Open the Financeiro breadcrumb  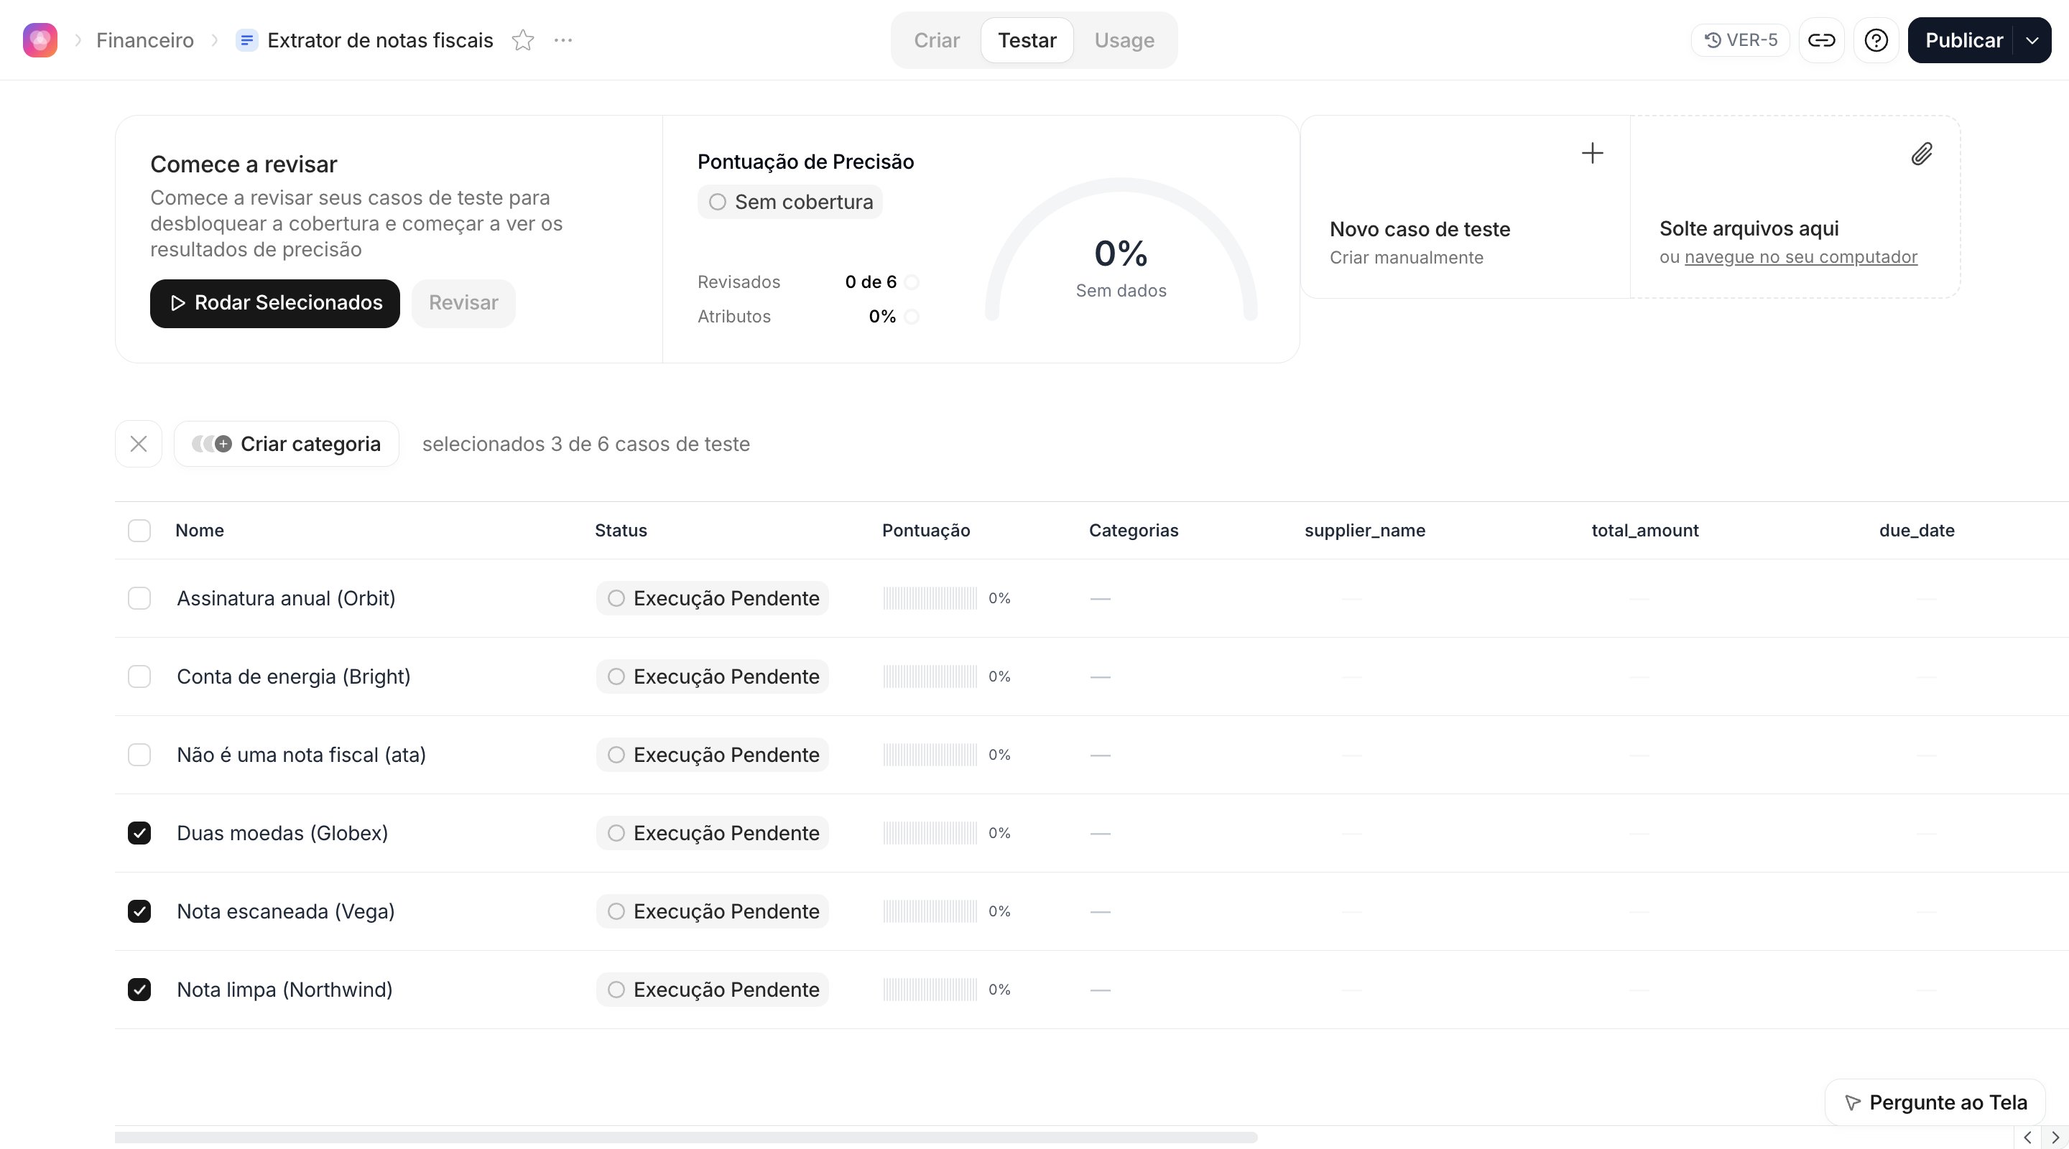click(x=144, y=40)
